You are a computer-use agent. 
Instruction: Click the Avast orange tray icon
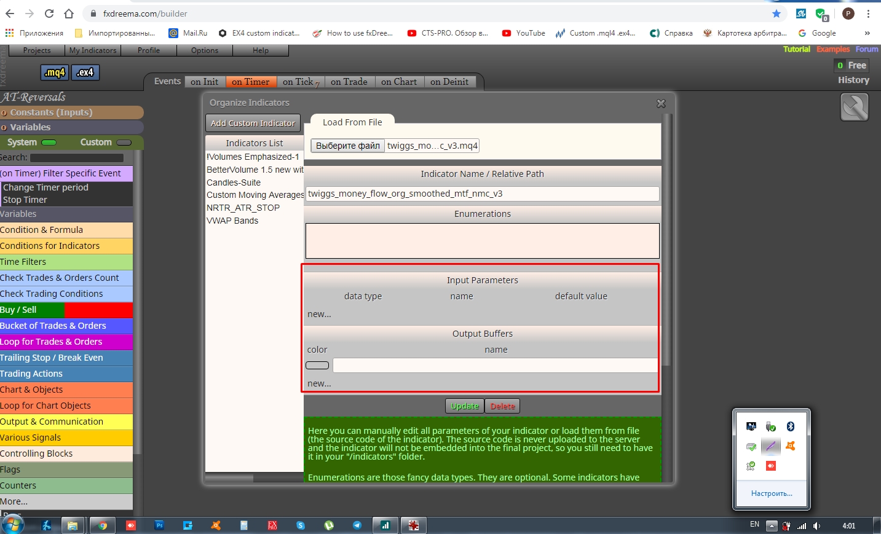[x=791, y=446]
